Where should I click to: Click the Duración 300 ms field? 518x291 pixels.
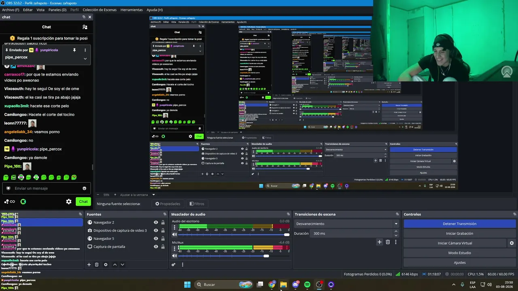(x=352, y=234)
